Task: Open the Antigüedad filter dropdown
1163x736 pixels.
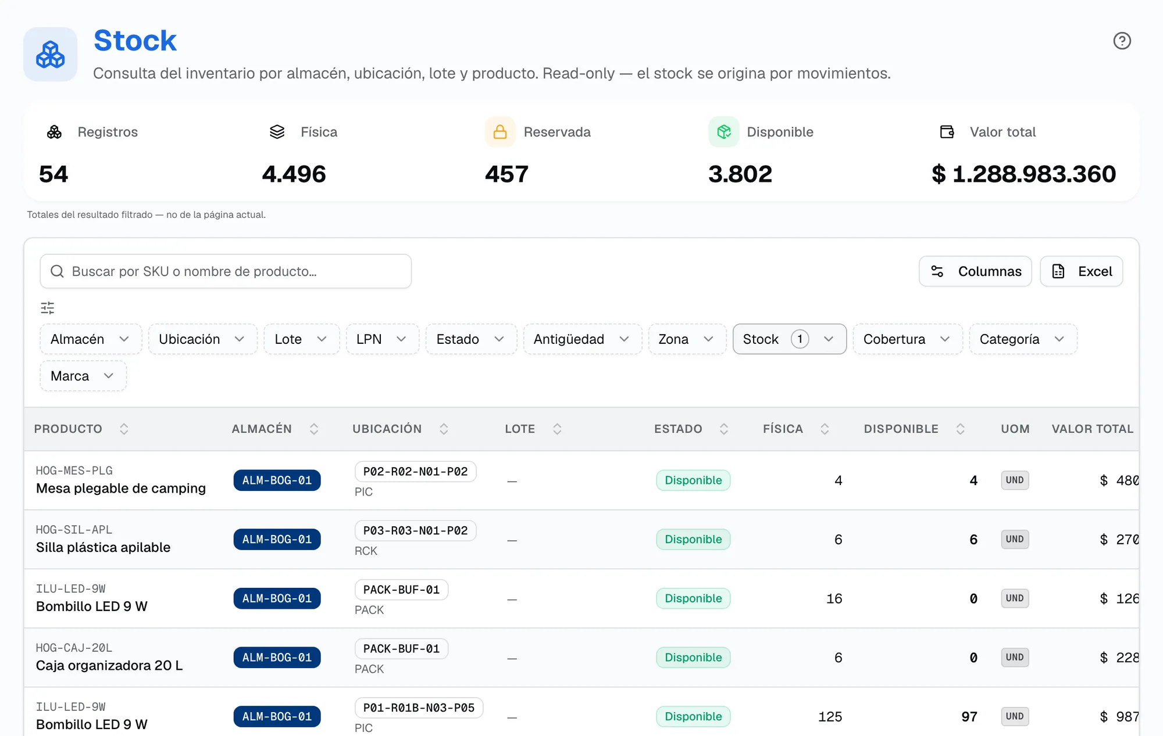Action: [x=582, y=339]
